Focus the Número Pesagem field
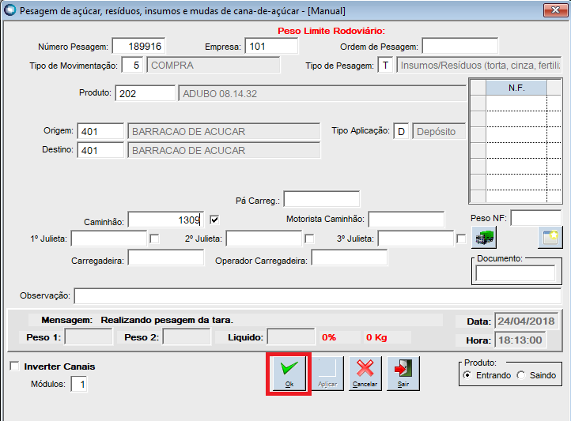 138,46
